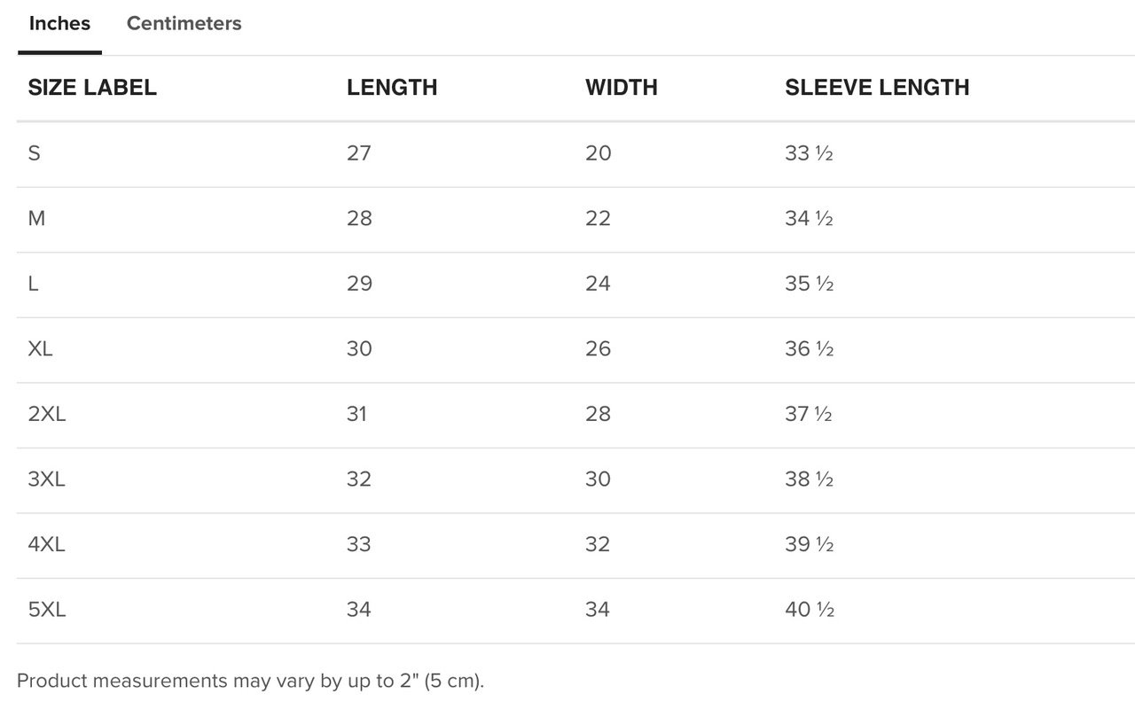This screenshot has width=1135, height=717.
Task: Click the length value 31 for 2XL
Action: click(356, 414)
